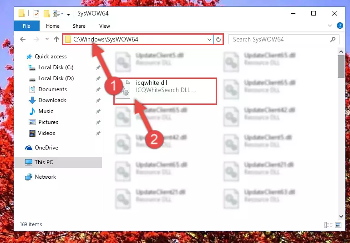Expand the ribbon with the chevron

tap(330, 26)
